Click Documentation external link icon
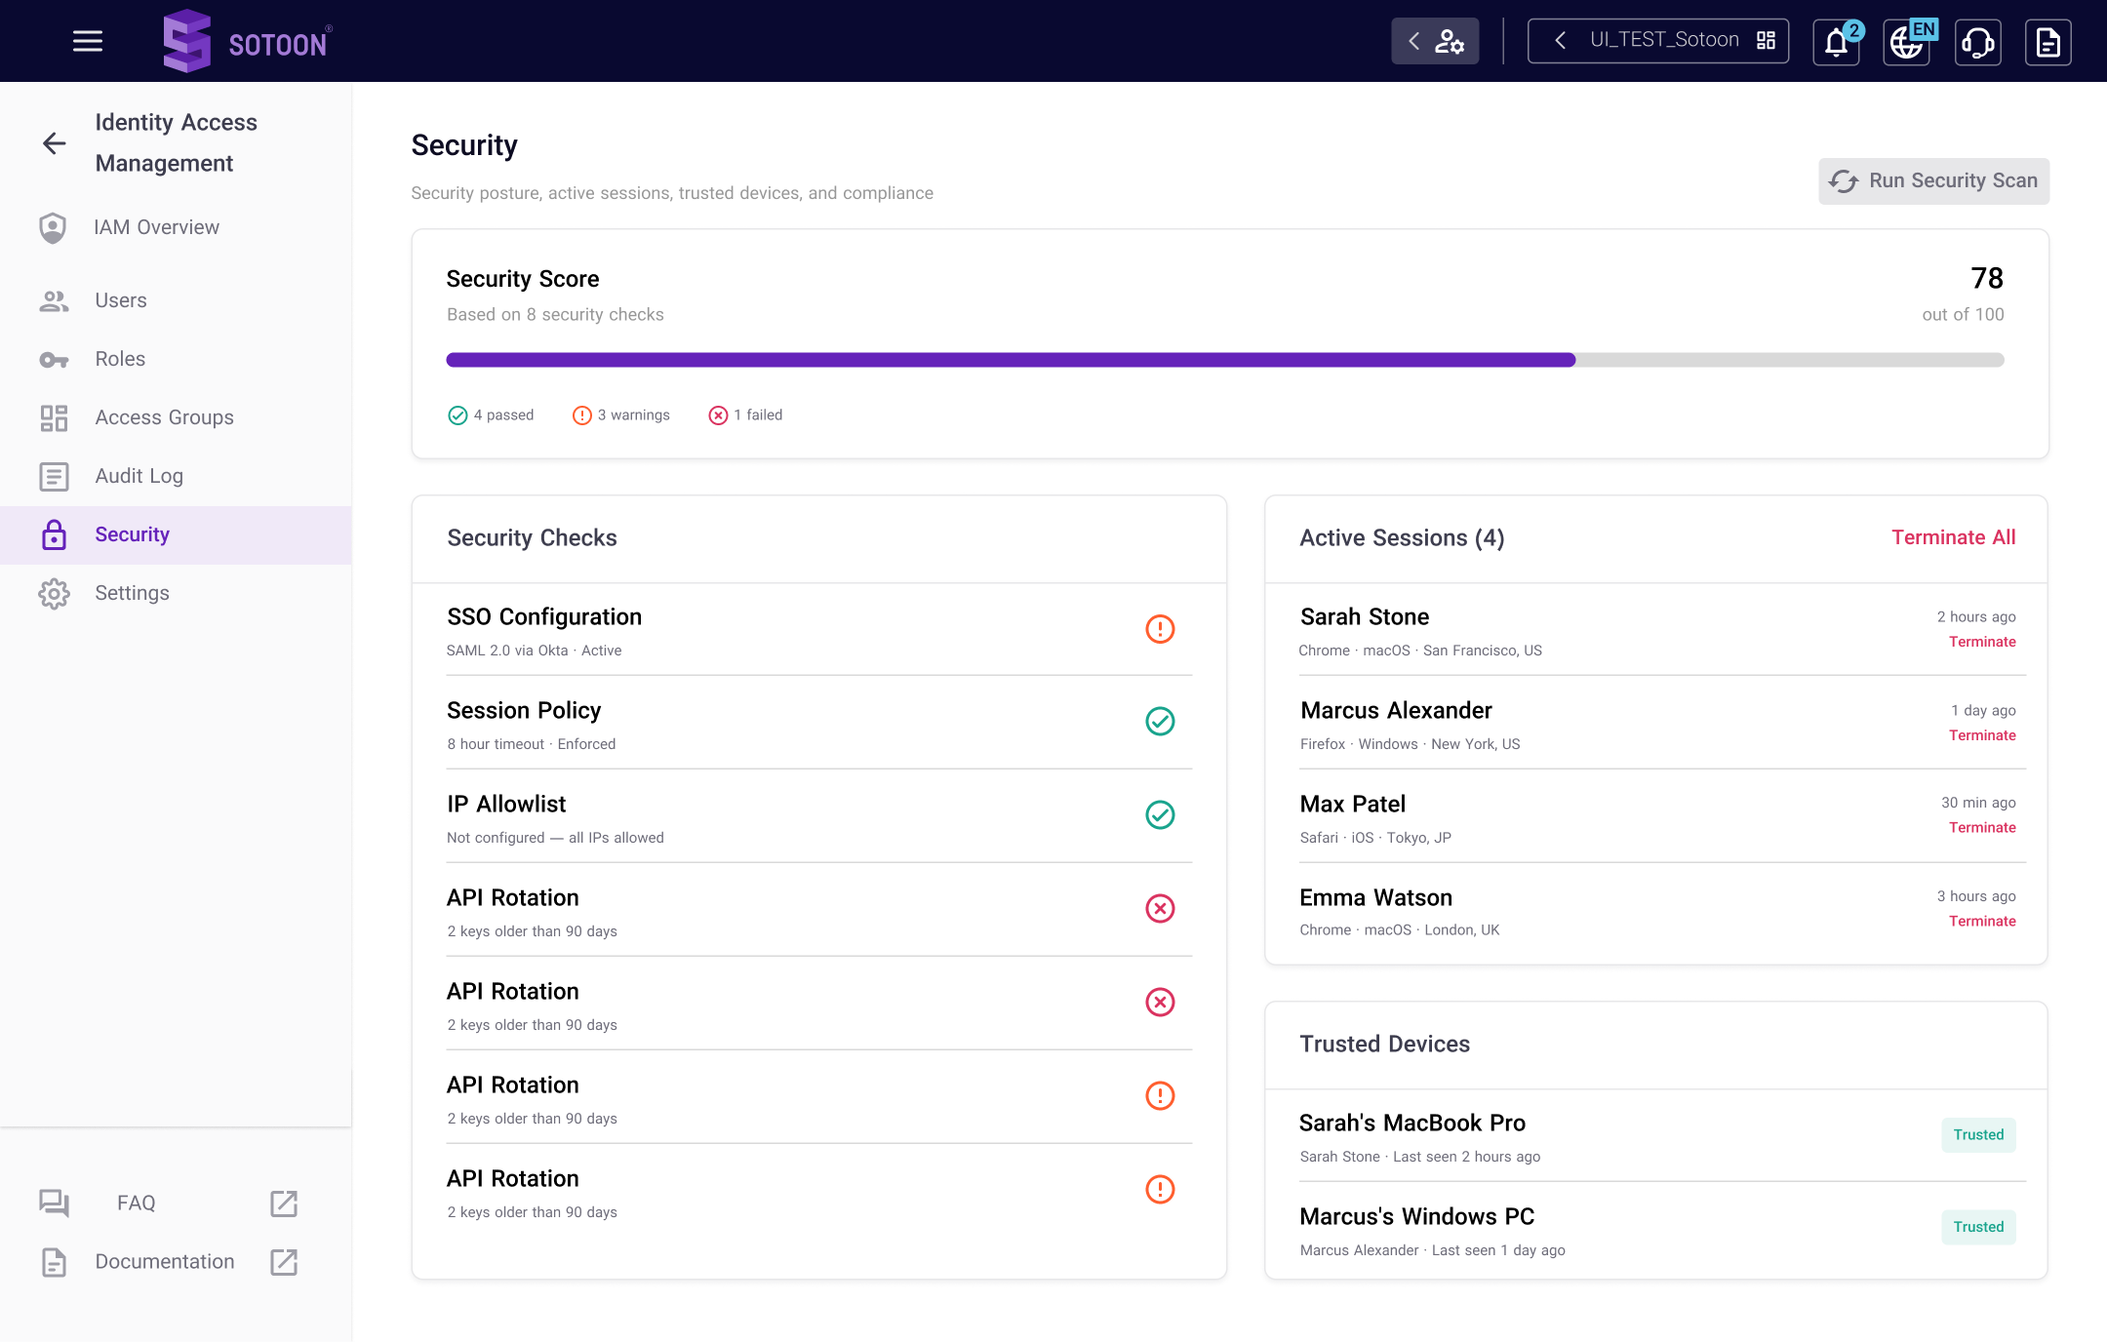The height and width of the screenshot is (1342, 2107). coord(284,1262)
